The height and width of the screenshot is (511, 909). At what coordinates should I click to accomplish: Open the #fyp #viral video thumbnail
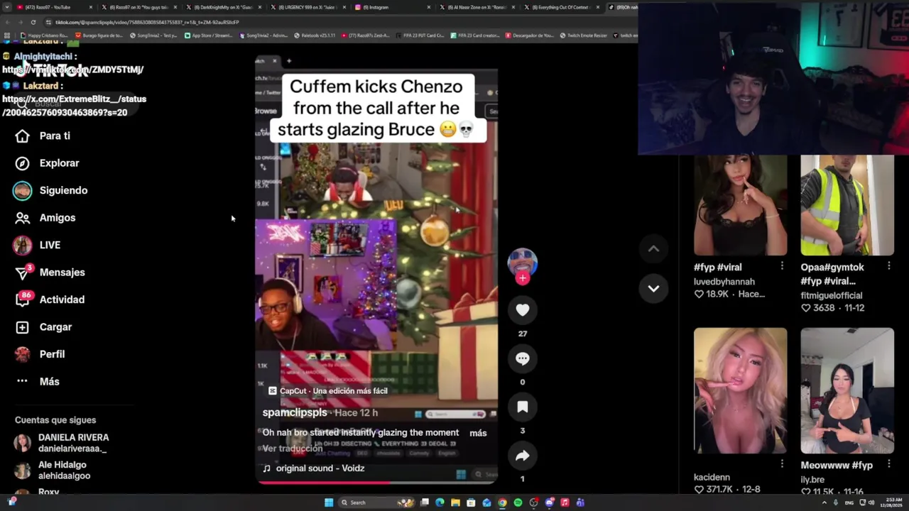(740, 205)
